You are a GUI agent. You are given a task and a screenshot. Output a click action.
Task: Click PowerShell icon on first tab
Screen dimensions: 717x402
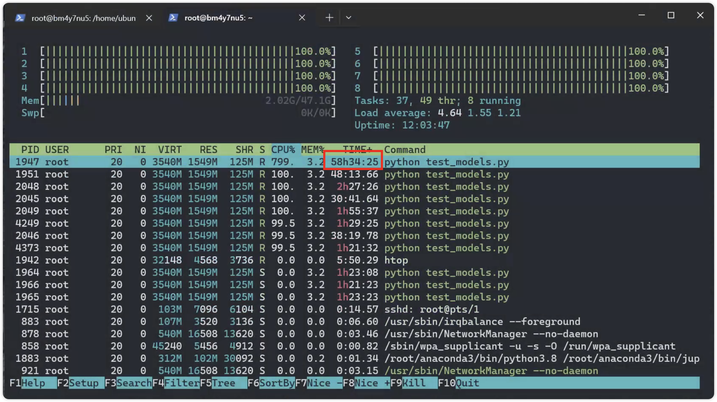pyautogui.click(x=20, y=18)
